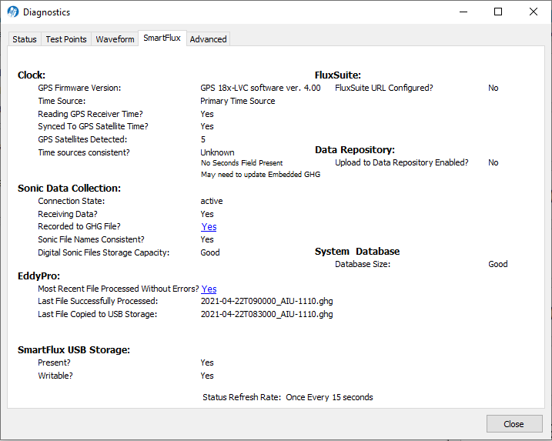Click the Database Size Good value
The height and width of the screenshot is (441, 552).
tap(498, 264)
